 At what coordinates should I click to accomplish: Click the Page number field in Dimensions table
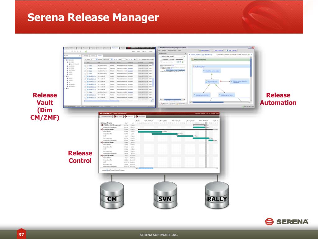123,59
